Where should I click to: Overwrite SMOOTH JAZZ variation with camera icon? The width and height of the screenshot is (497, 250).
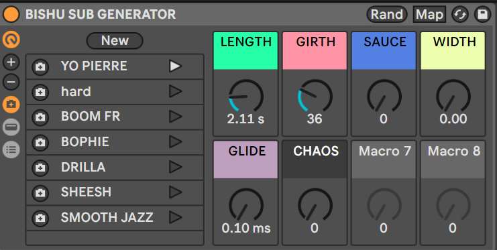coord(40,218)
